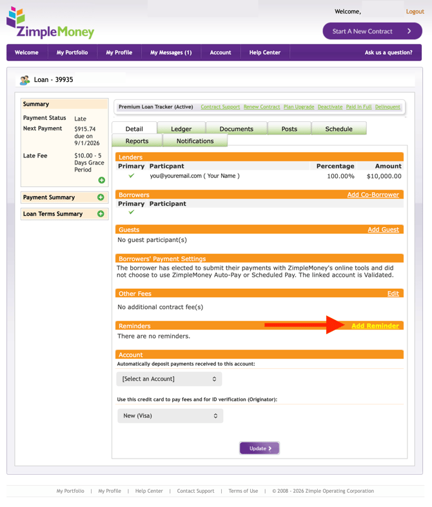Open footer My Portfolio link

[x=70, y=491]
